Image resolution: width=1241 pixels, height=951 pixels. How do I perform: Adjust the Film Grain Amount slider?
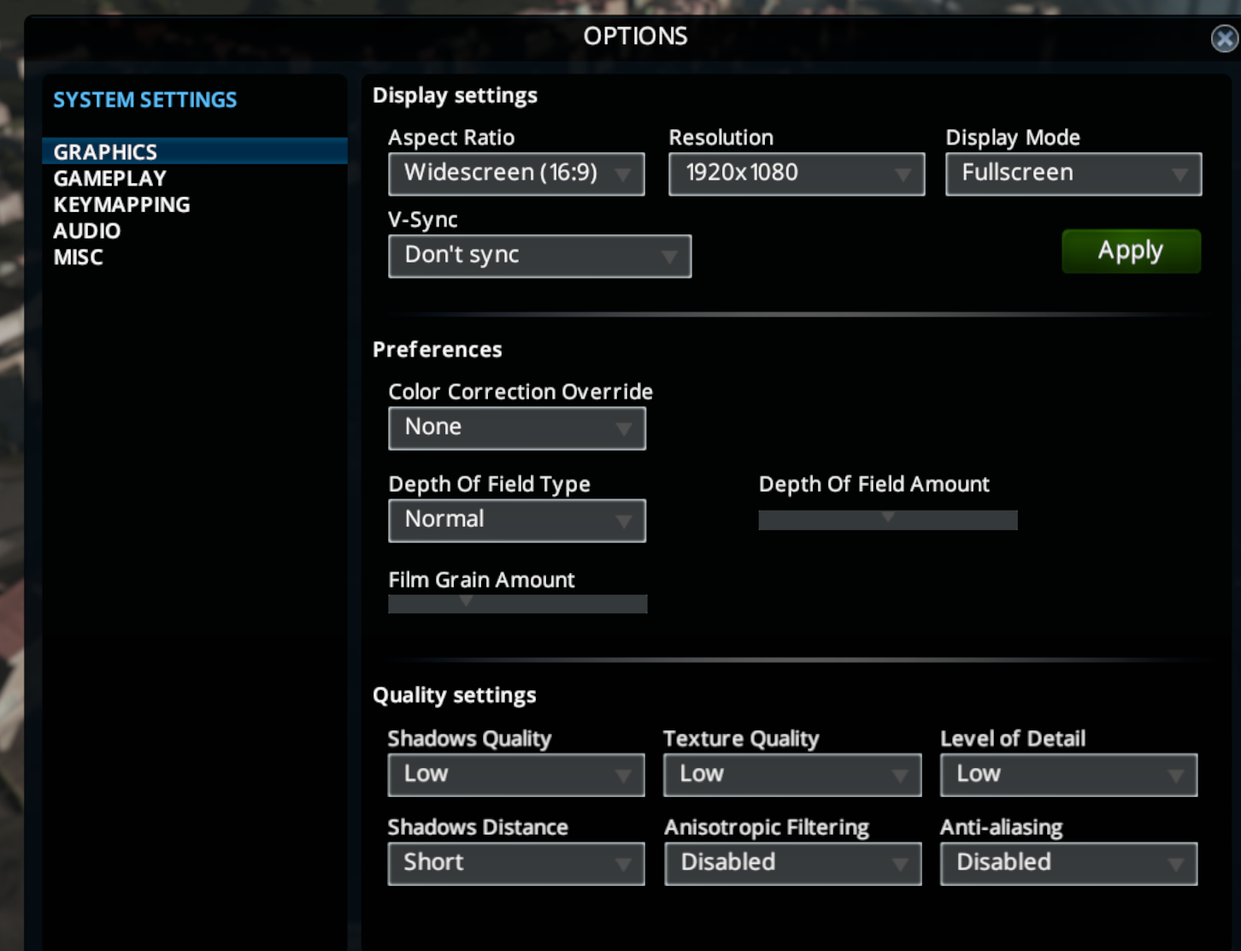pos(517,604)
